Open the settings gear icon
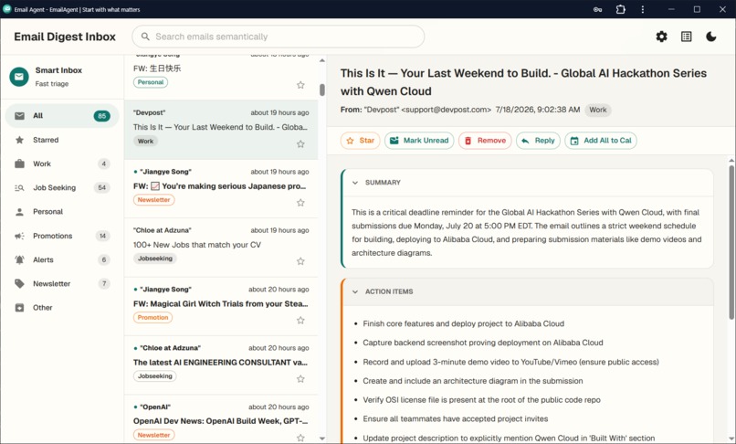 [x=661, y=37]
